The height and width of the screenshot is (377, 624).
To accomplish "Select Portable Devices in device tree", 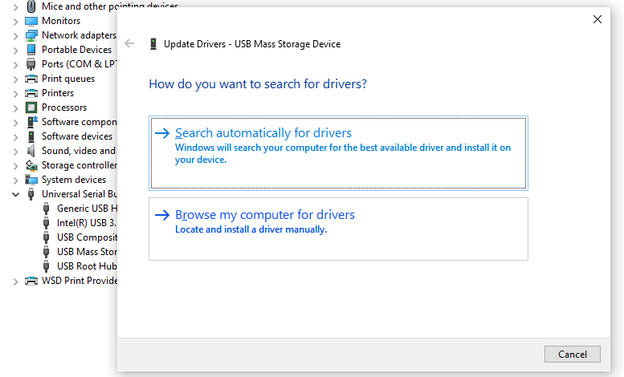I will click(x=77, y=50).
